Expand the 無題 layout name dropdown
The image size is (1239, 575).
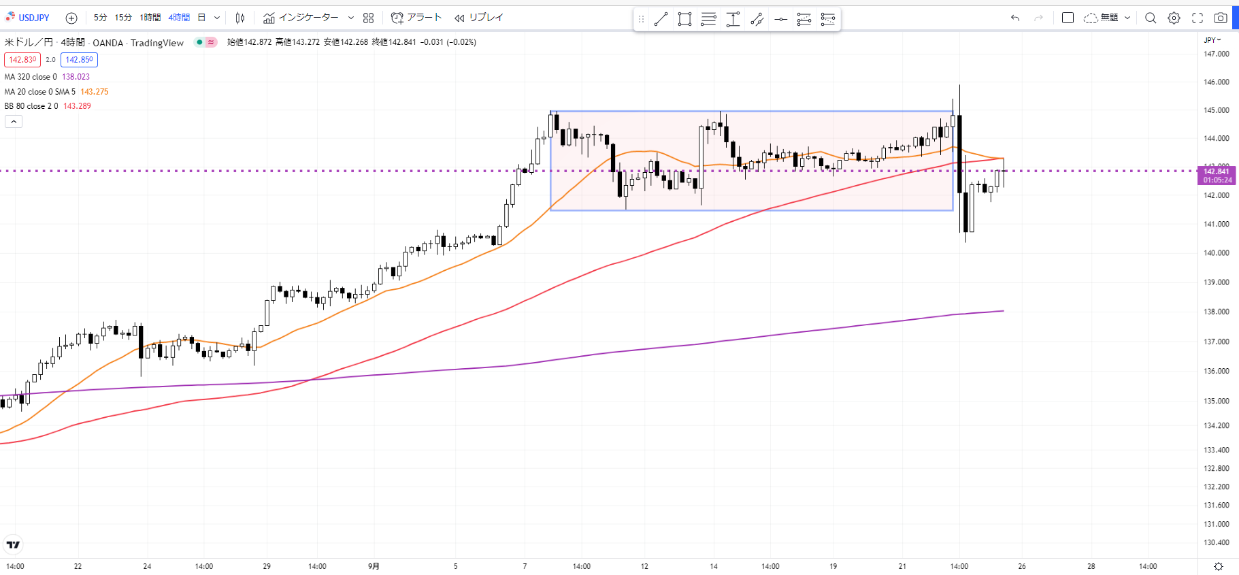pos(1127,18)
